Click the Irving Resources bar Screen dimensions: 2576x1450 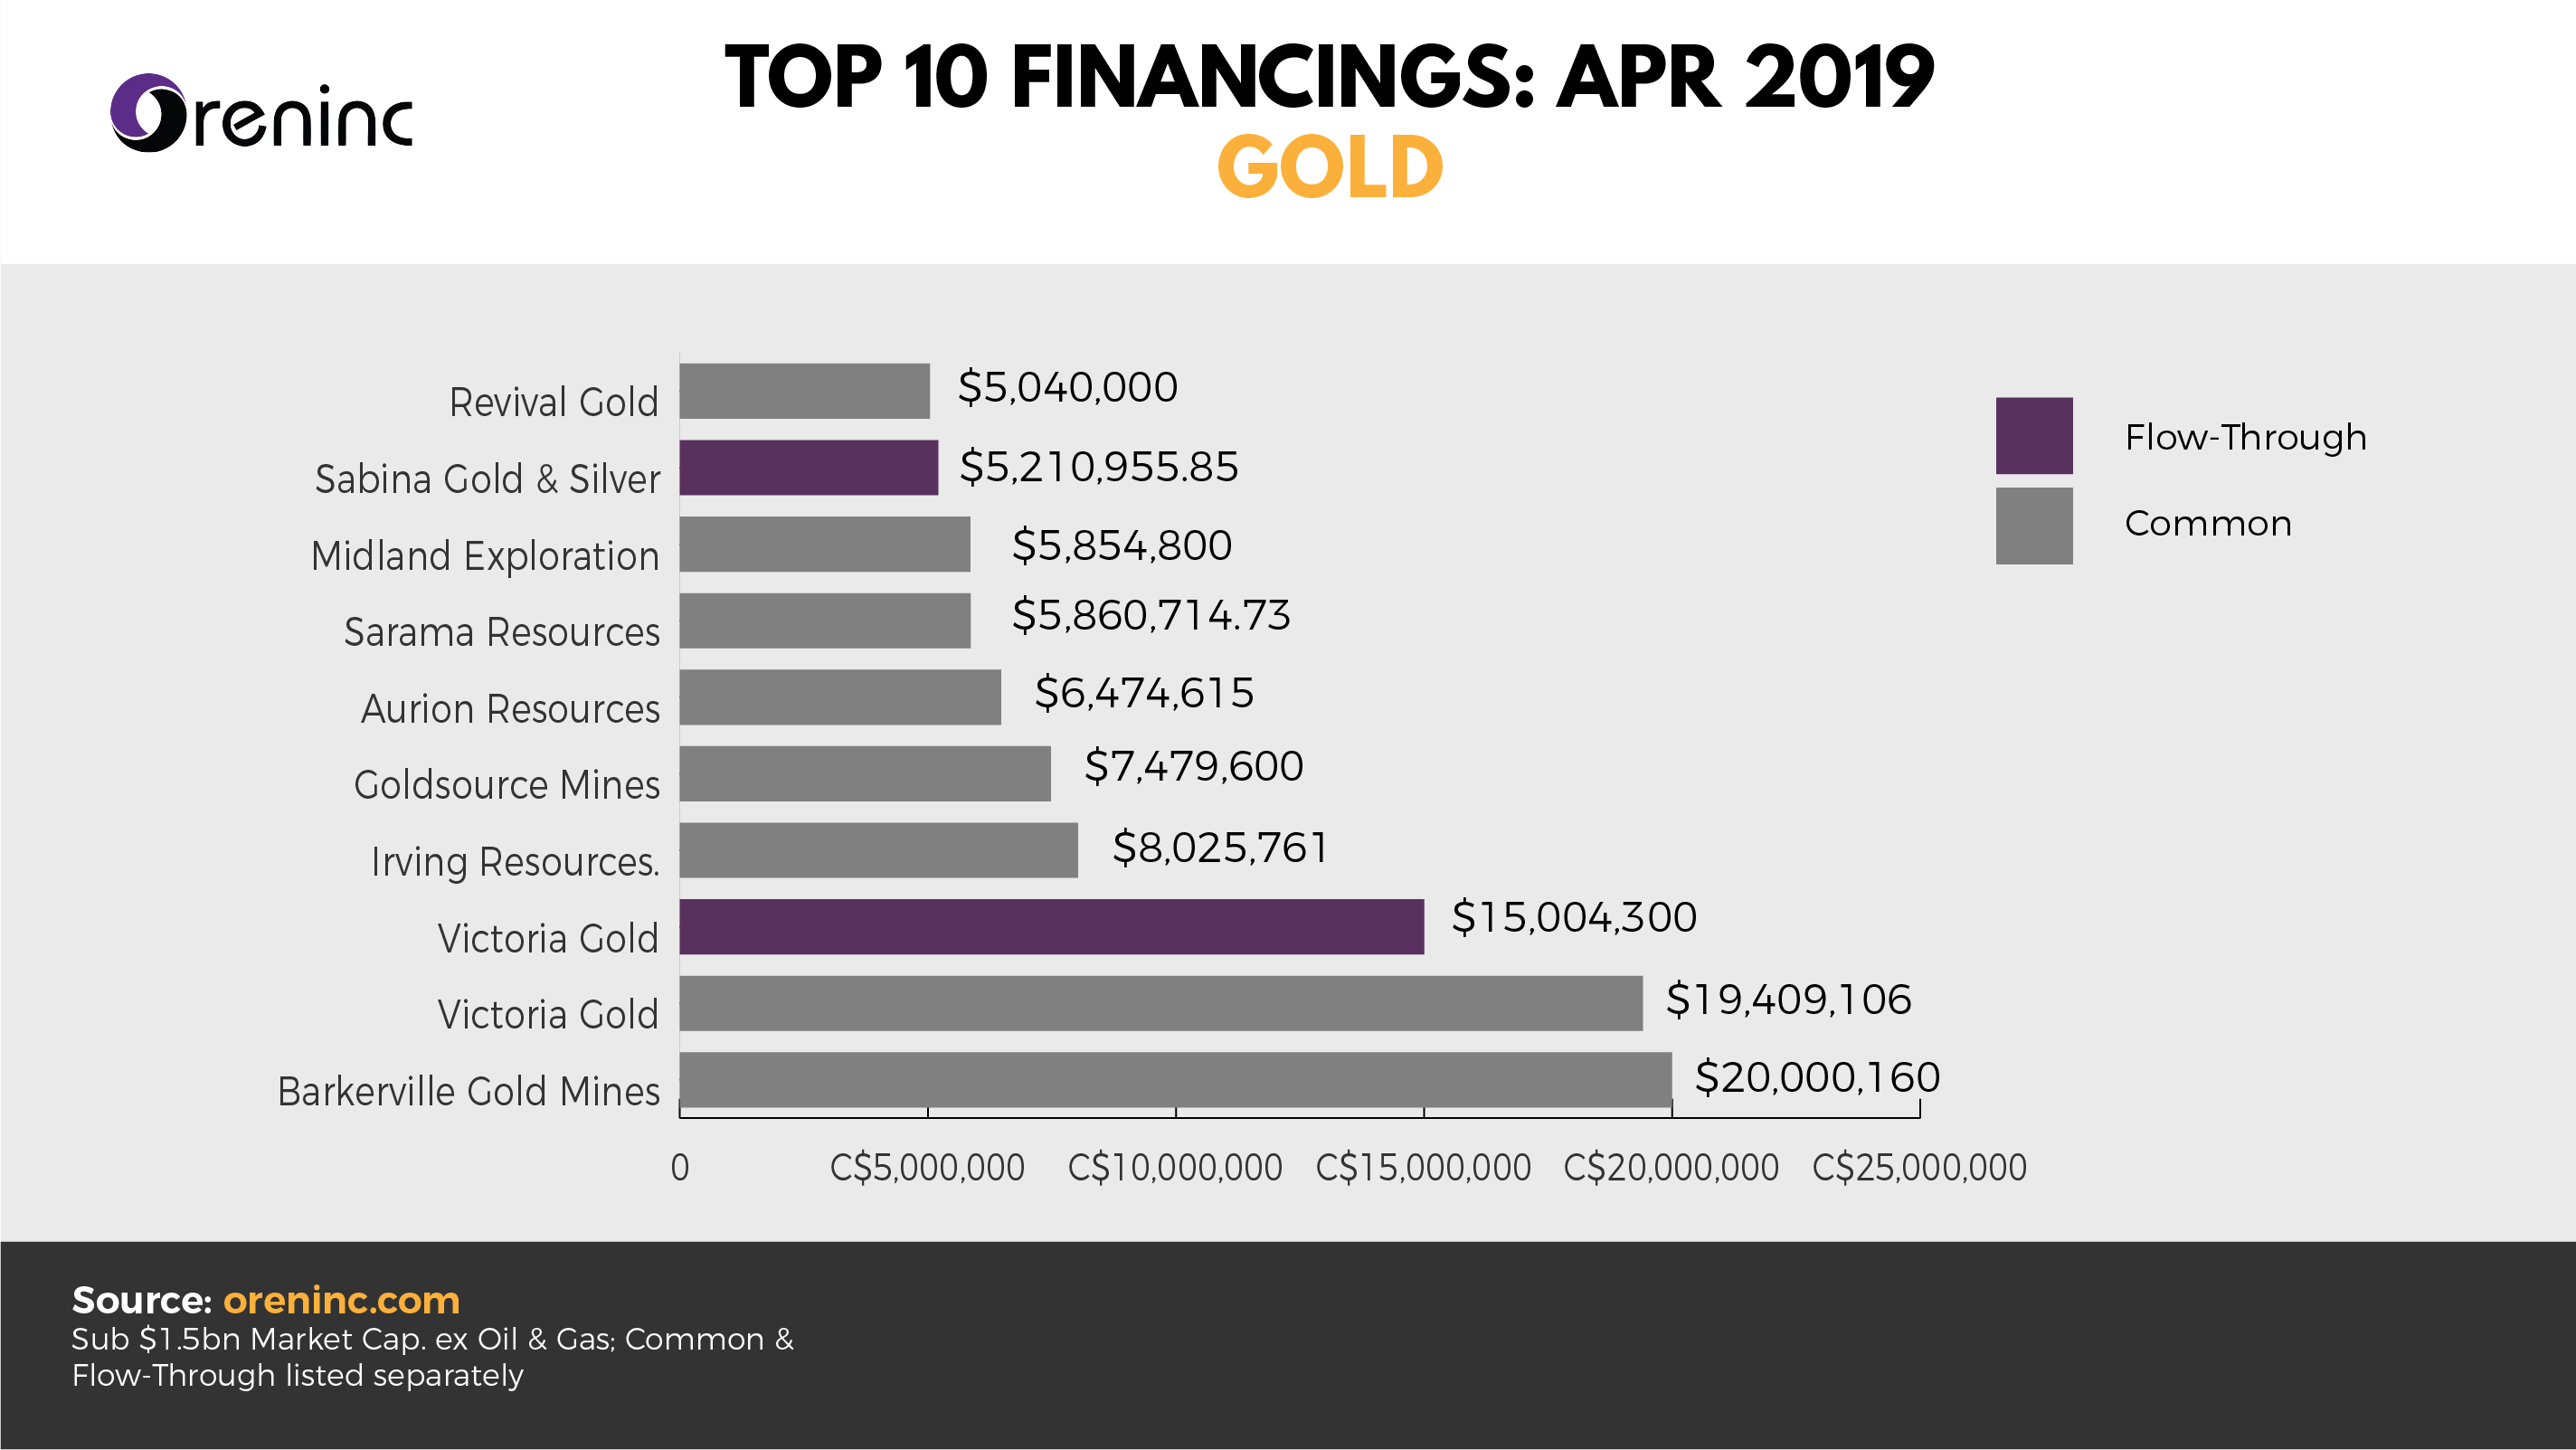[879, 850]
